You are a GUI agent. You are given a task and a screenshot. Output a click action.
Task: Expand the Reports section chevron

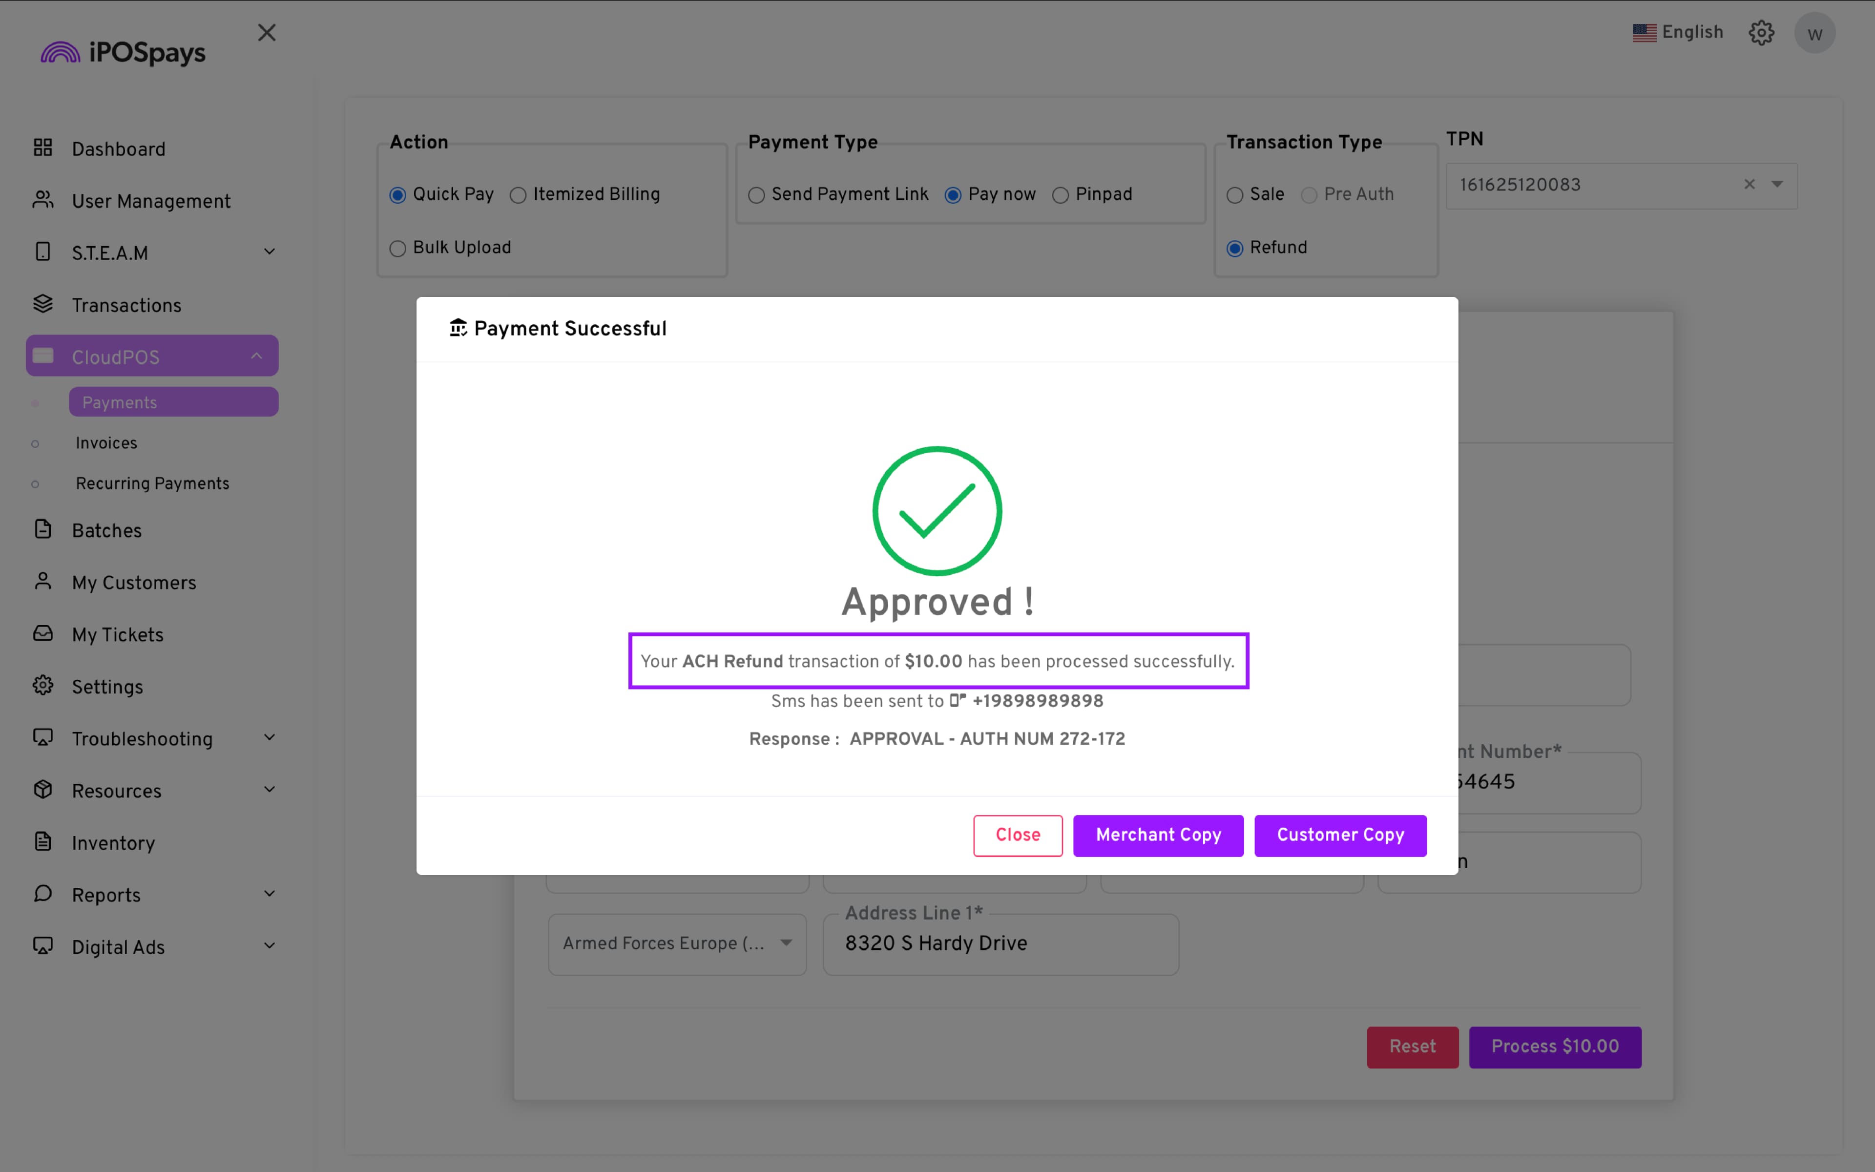click(269, 894)
